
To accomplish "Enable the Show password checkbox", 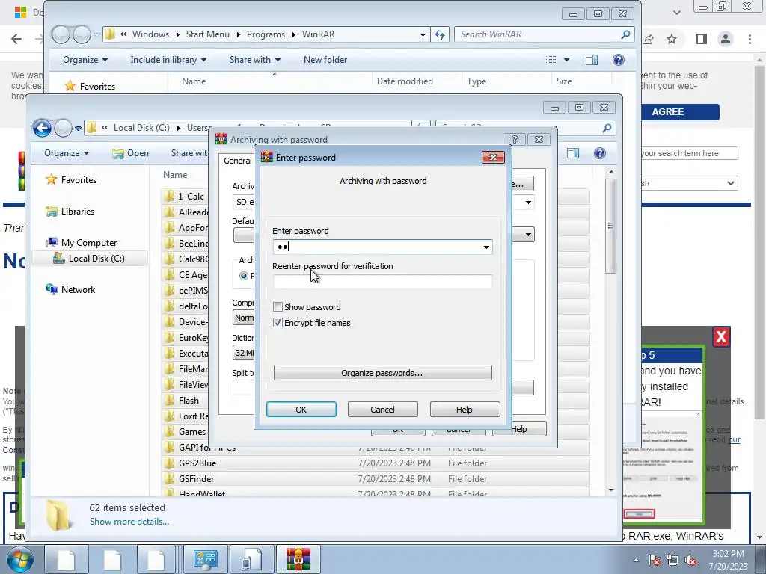I will tap(278, 307).
